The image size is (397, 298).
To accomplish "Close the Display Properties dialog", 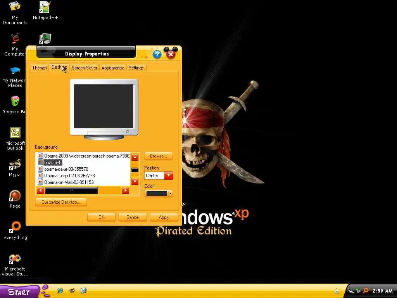I will (171, 54).
